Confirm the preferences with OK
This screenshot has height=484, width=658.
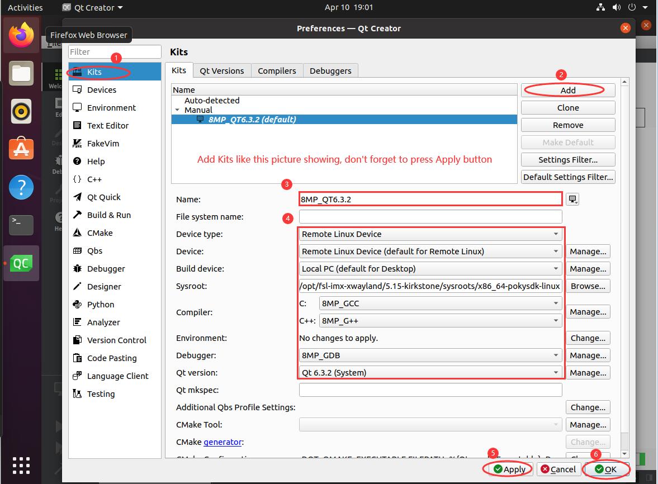605,469
